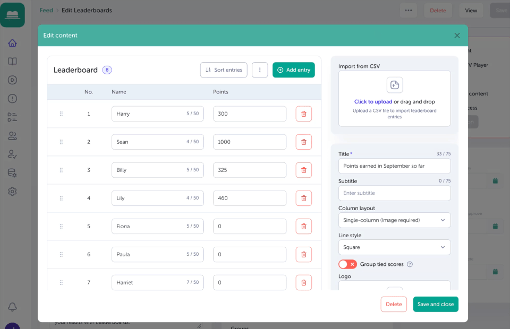The height and width of the screenshot is (329, 510).
Task: Toggle the Group tied scores switch
Action: (x=347, y=264)
